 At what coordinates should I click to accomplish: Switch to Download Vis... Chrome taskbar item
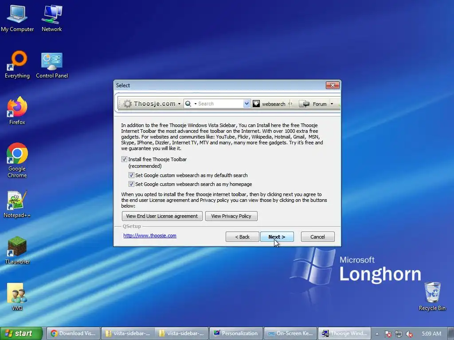coord(73,334)
